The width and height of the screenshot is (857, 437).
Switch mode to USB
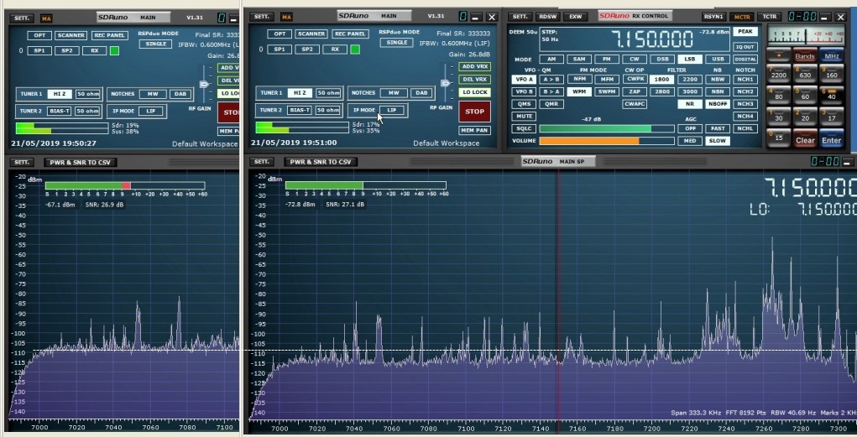click(718, 59)
